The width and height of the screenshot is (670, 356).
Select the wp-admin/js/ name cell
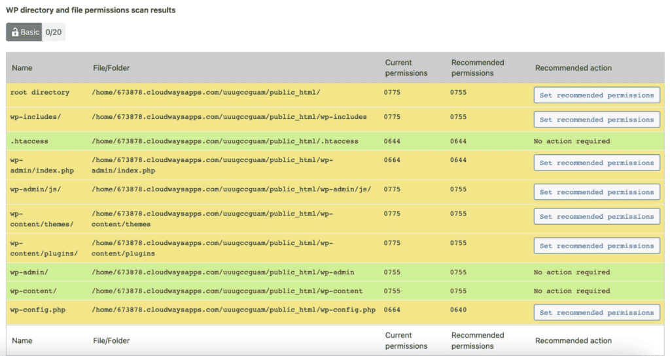point(35,189)
